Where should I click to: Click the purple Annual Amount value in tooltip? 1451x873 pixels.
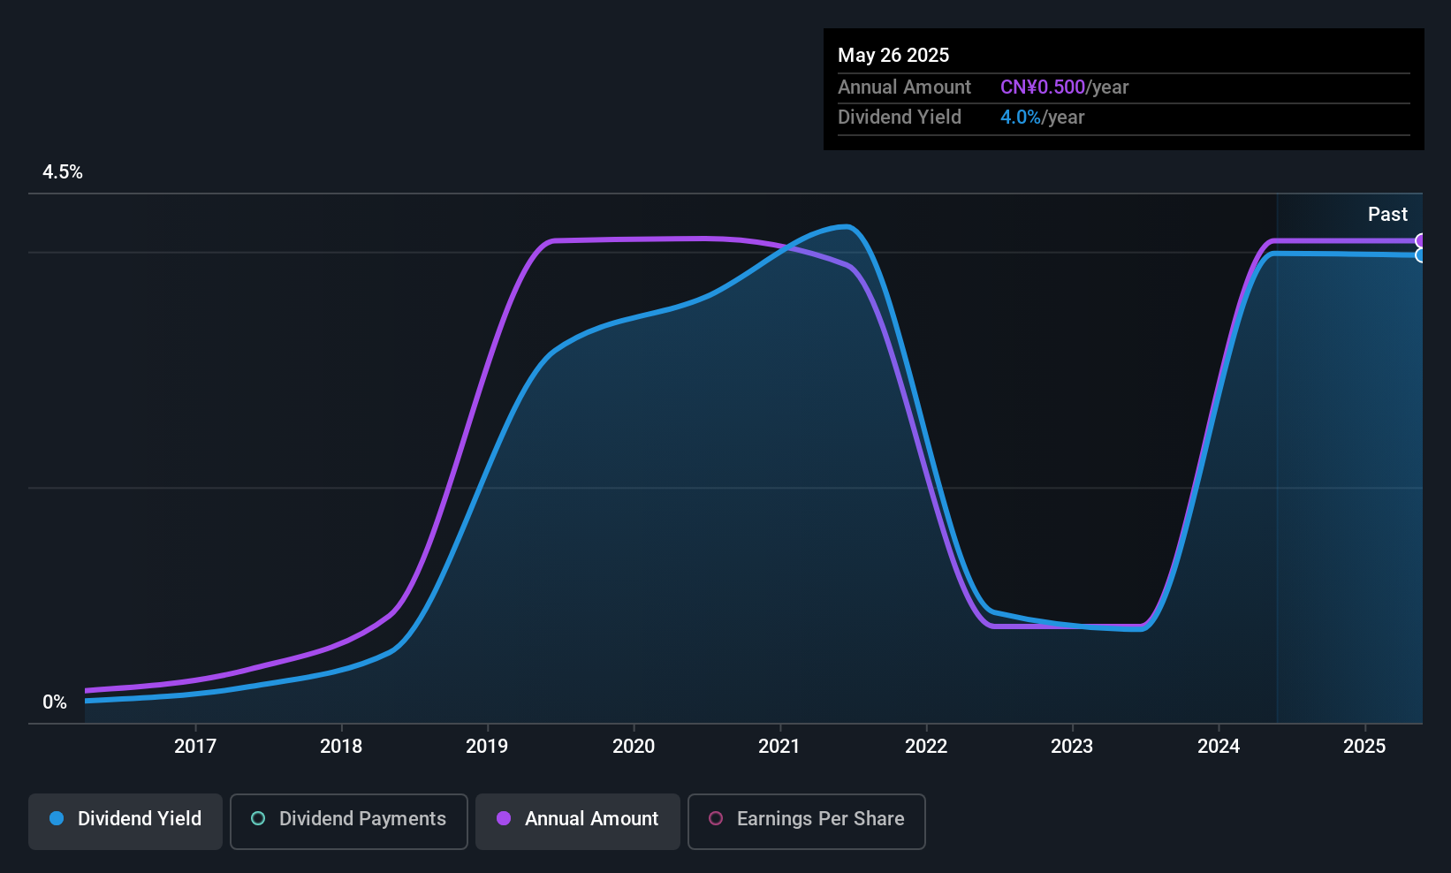[1043, 87]
